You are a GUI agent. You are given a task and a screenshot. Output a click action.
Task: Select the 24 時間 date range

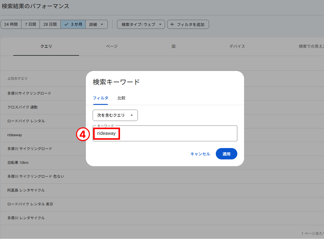[11, 24]
